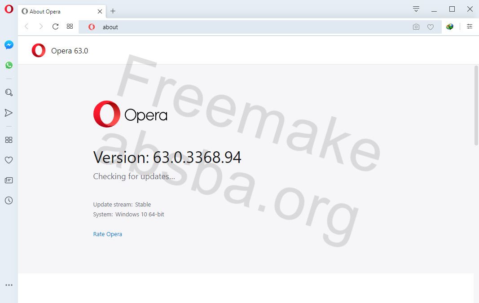Follow the Rate Opera link
This screenshot has height=303, width=479.
[108, 234]
